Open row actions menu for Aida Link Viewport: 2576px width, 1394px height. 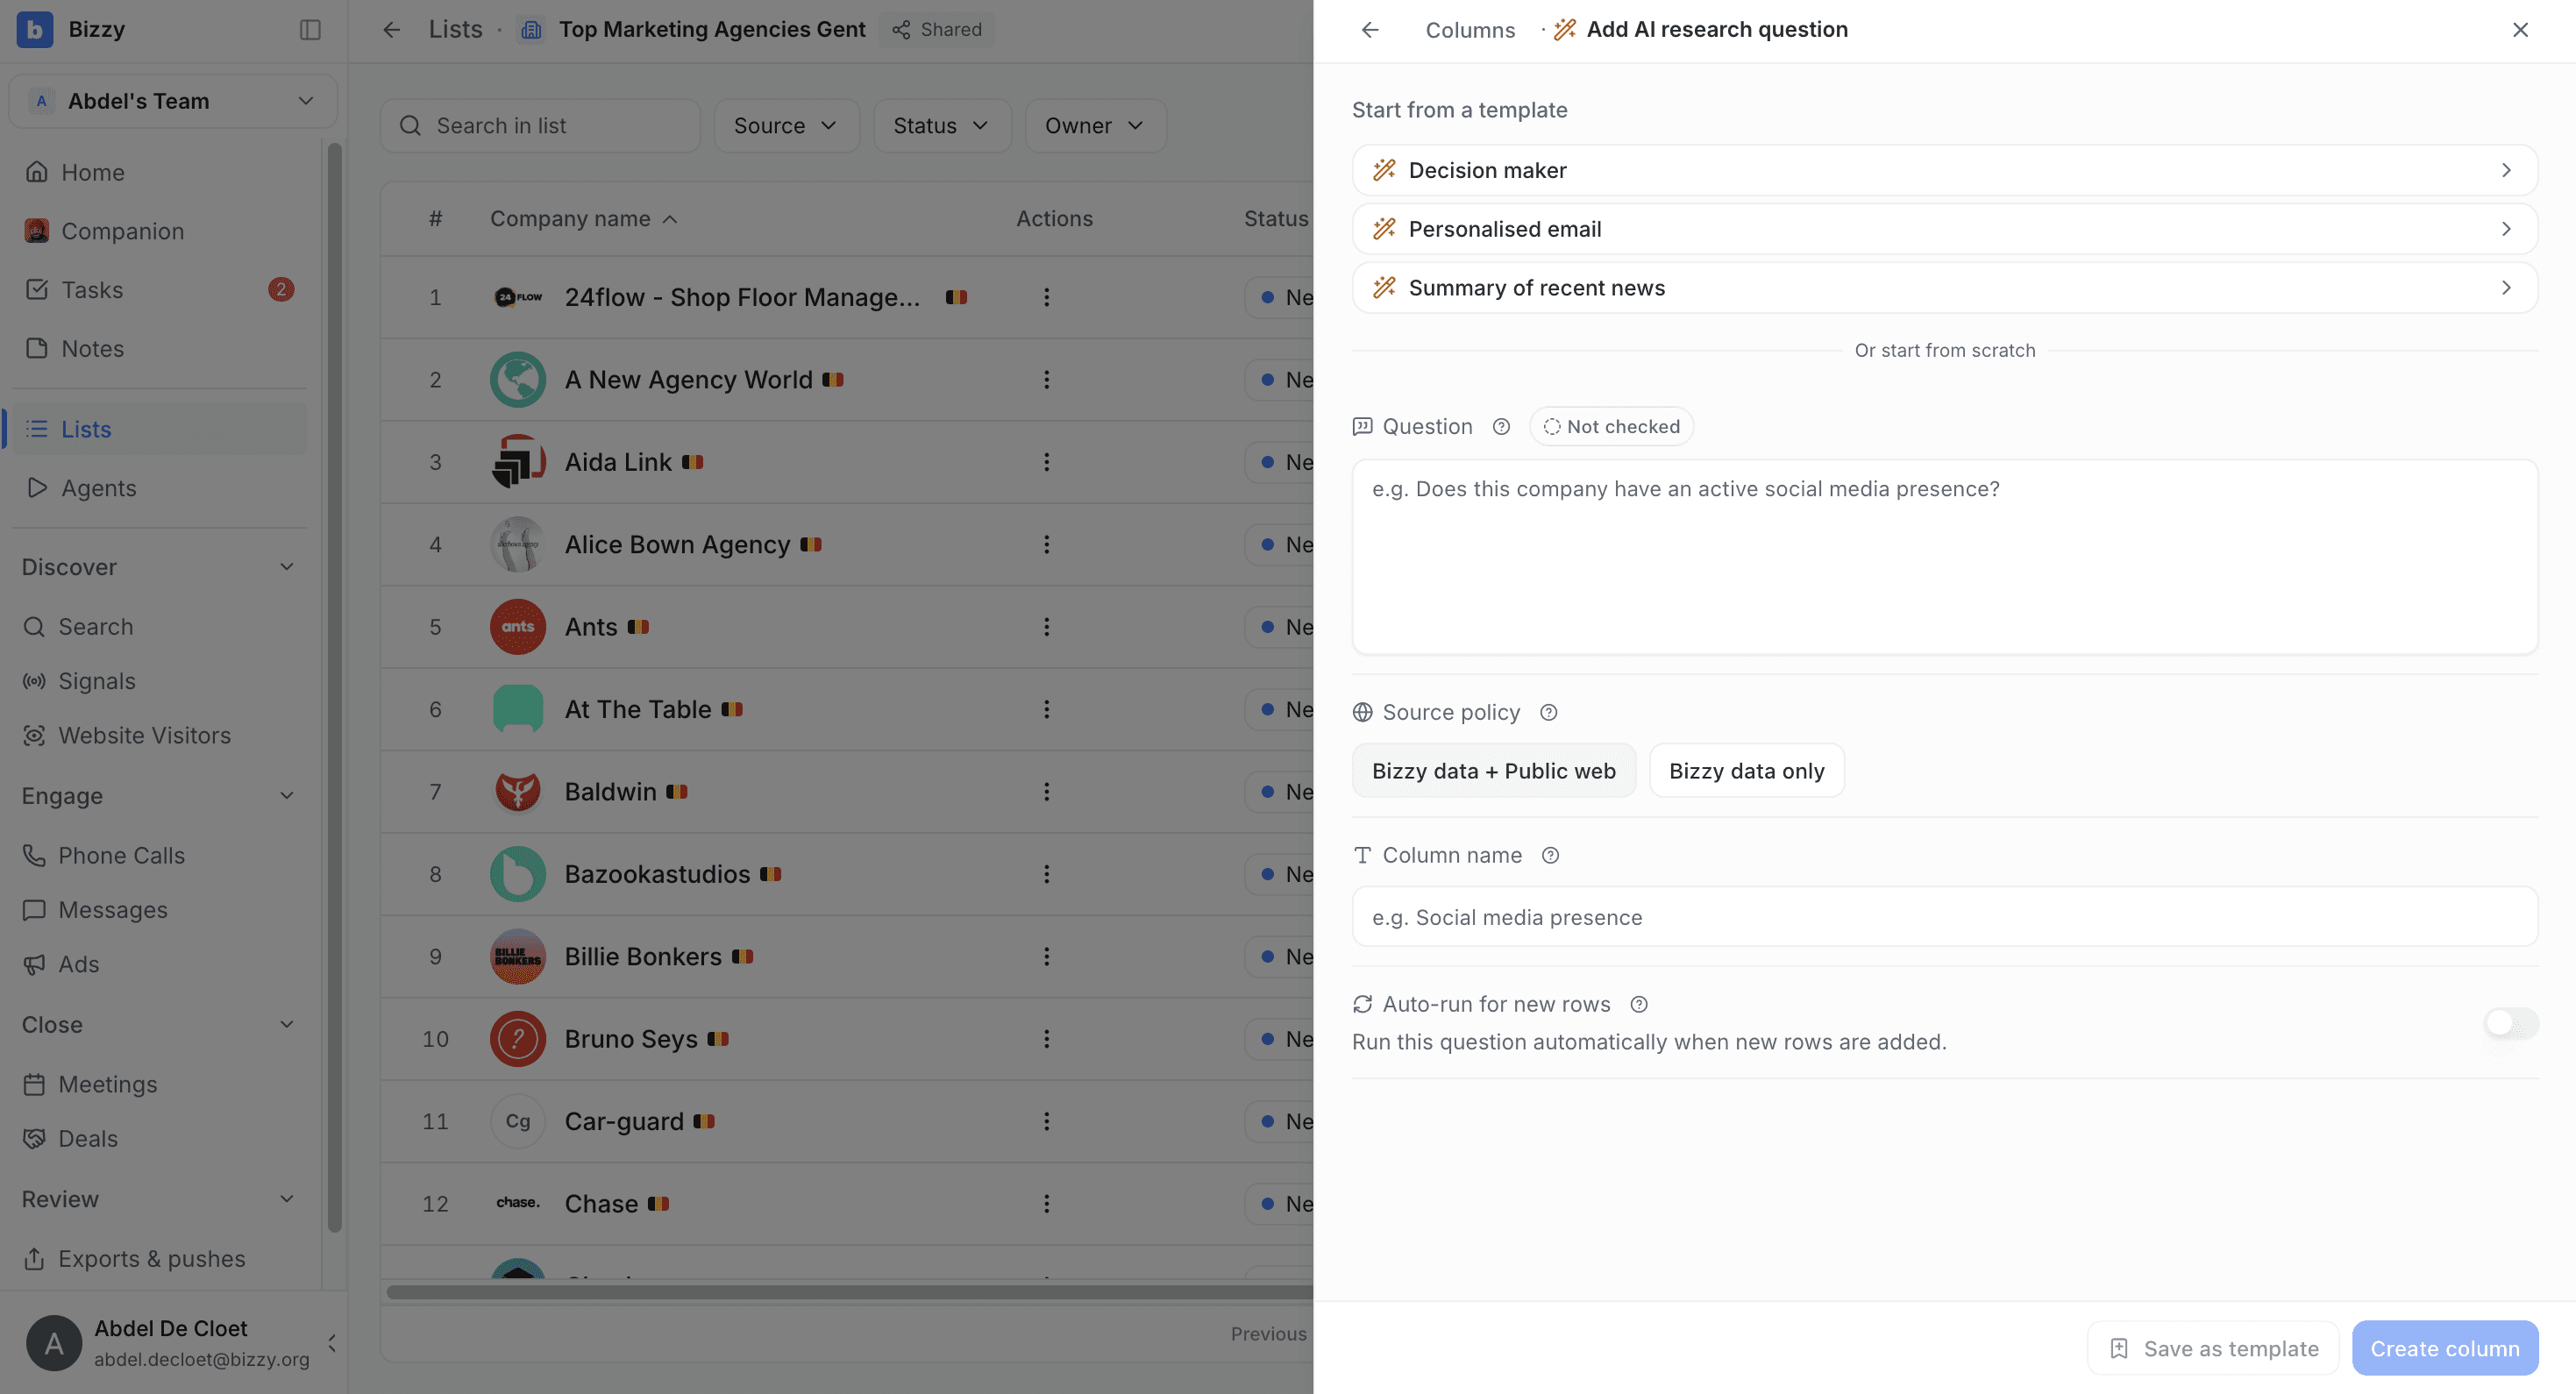point(1047,462)
